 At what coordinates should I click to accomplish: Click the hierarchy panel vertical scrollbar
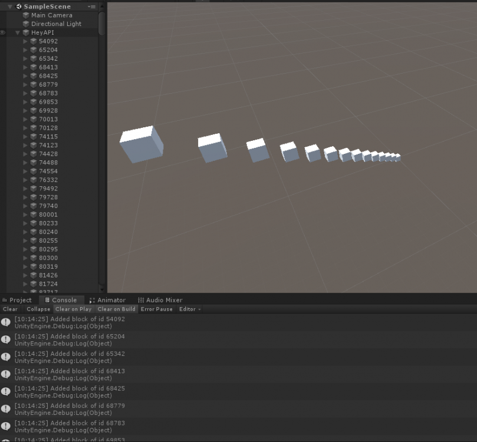[x=102, y=24]
